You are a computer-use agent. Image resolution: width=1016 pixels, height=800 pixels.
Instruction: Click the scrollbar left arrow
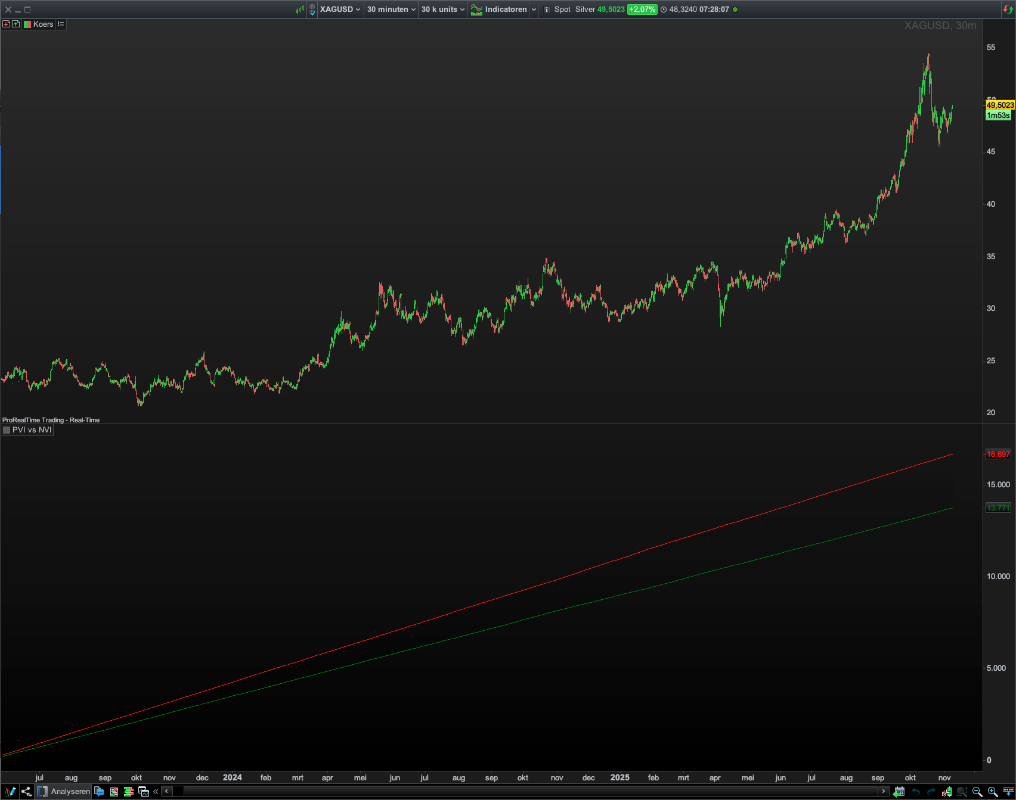tap(167, 792)
